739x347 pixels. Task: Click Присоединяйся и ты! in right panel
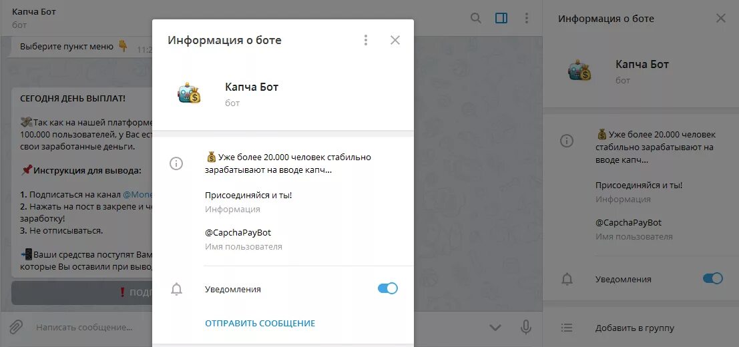click(x=639, y=185)
